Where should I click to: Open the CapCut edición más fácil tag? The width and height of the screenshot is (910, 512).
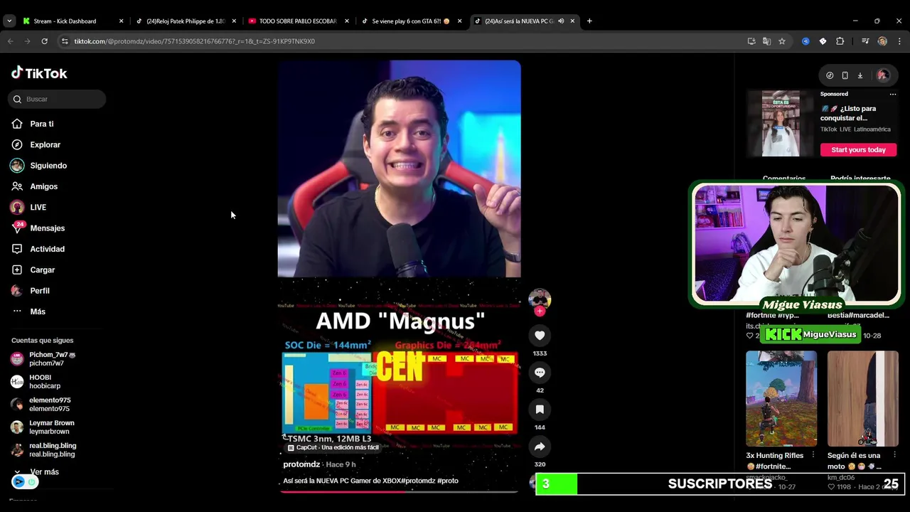point(333,447)
